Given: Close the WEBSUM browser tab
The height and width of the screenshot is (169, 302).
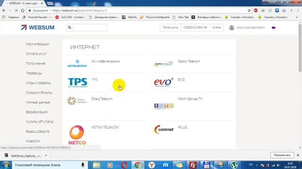Looking at the screenshot, I should (x=42, y=3).
